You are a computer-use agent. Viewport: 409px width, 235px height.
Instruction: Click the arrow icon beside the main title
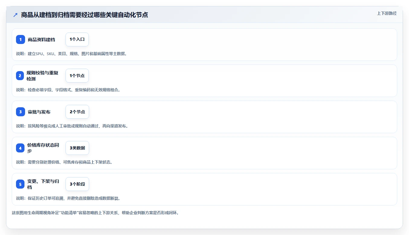(15, 15)
